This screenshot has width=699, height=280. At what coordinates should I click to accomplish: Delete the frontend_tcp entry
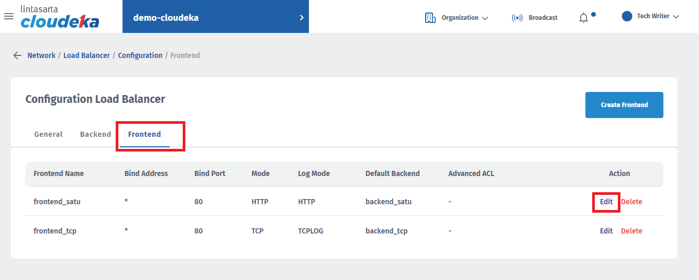coord(631,231)
